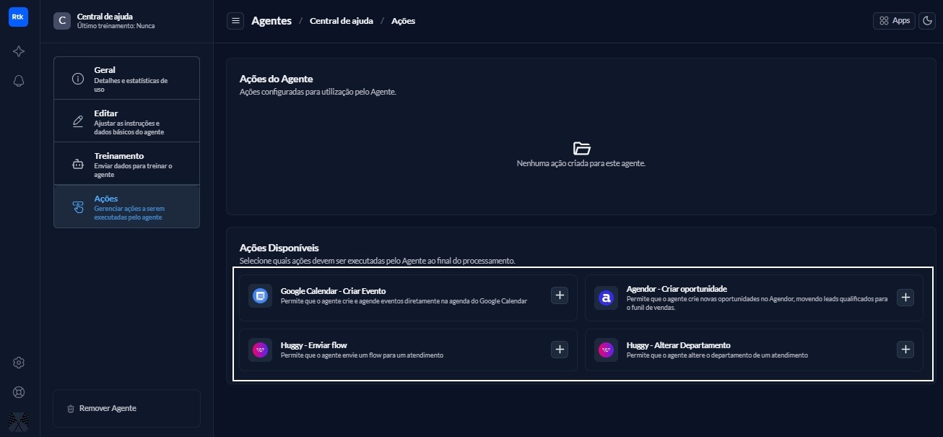This screenshot has width=943, height=437.
Task: Toggle dark mode moon icon
Action: coord(926,21)
